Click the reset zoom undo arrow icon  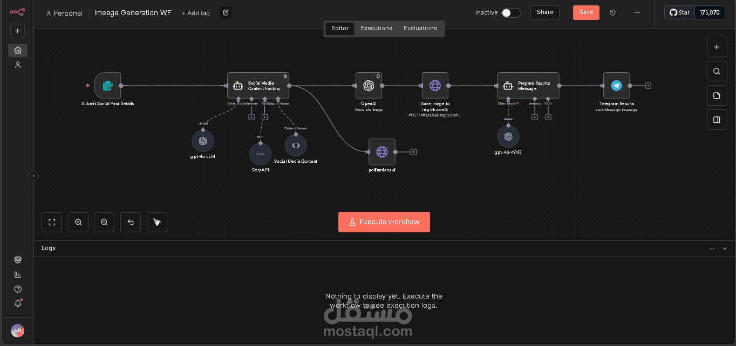tap(131, 222)
